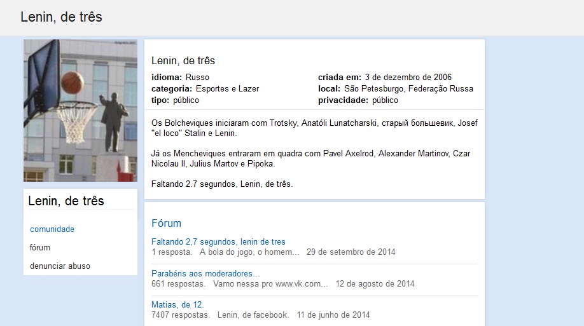Click the São Petesburgo, Federação Russa location
The width and height of the screenshot is (584, 326).
(408, 89)
